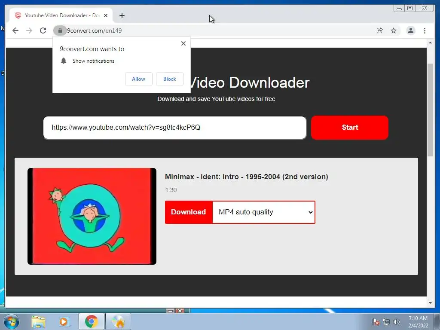The width and height of the screenshot is (440, 330).
Task: Expand the MP4 auto quality dropdown
Action: [x=264, y=212]
